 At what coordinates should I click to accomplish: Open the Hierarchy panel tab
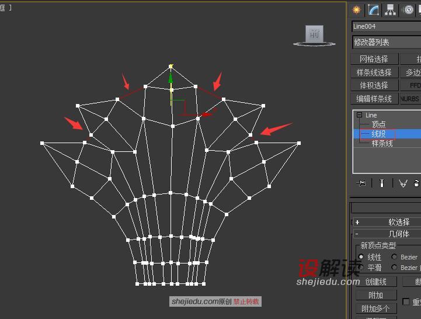(x=390, y=10)
